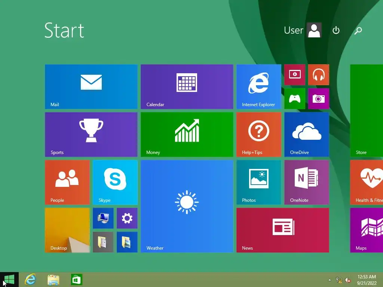Open the Video tile with play icon

(295, 75)
